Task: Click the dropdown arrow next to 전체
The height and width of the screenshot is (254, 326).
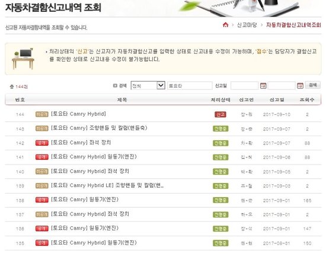Action: [161, 85]
